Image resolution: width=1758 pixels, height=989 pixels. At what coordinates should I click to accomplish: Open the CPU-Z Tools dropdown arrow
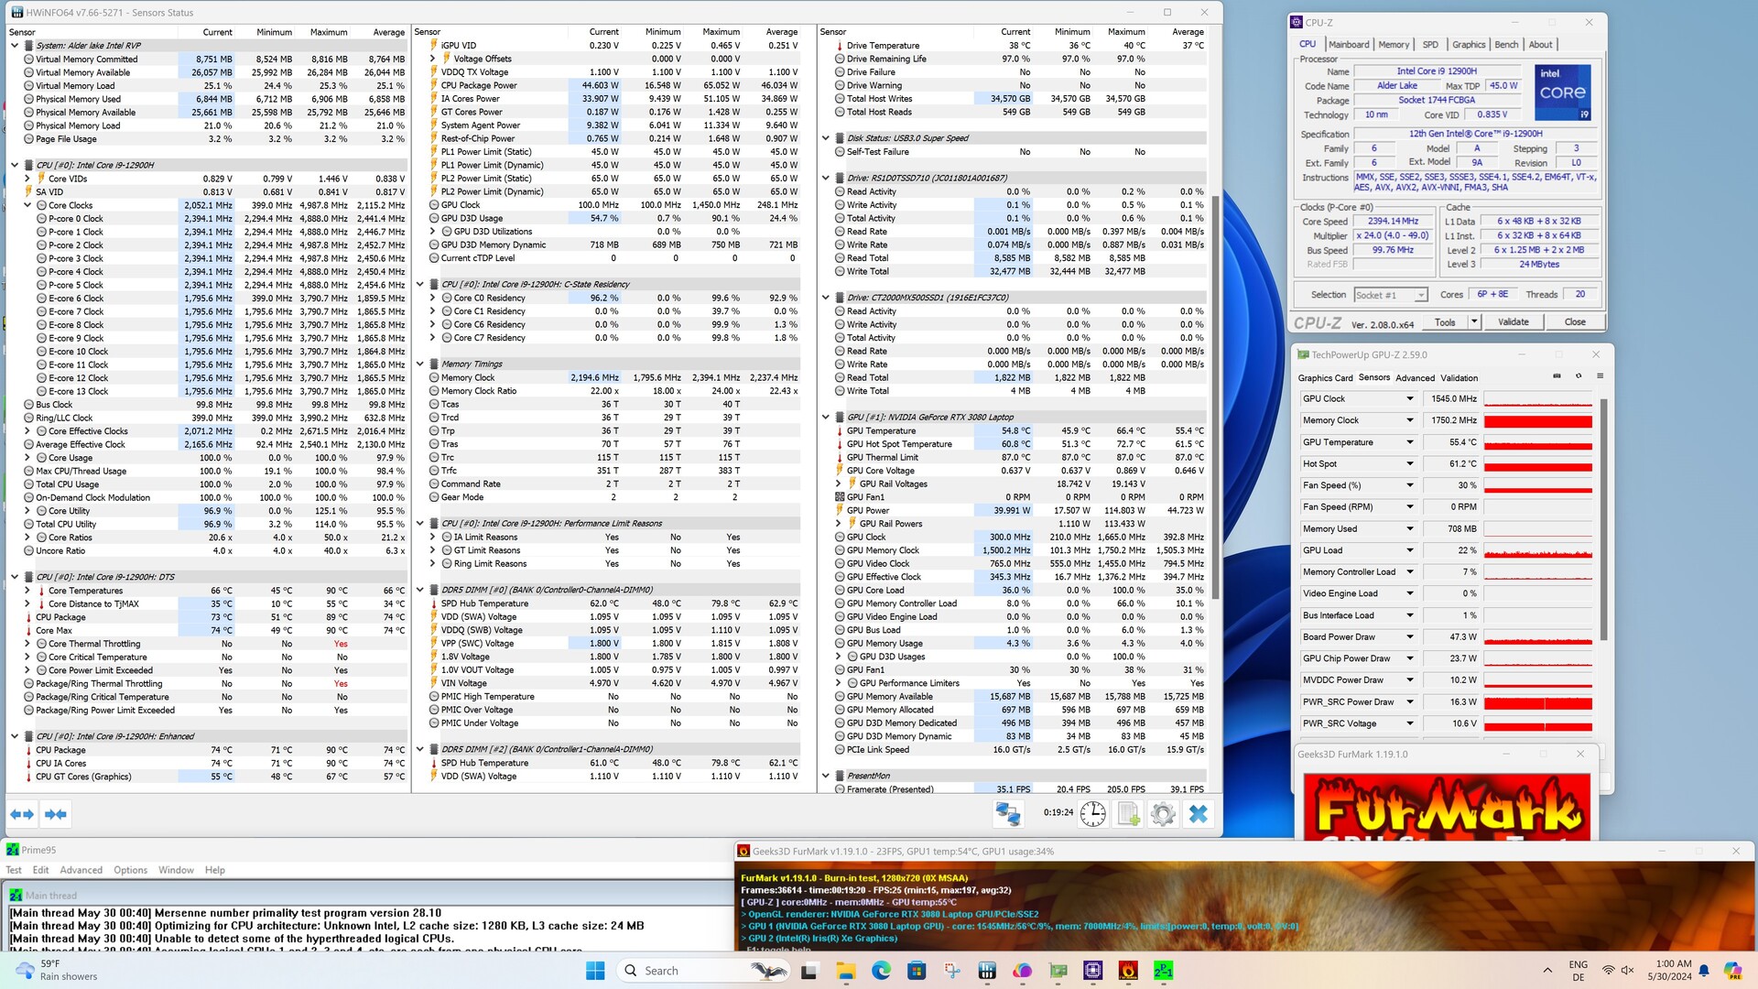(x=1474, y=321)
